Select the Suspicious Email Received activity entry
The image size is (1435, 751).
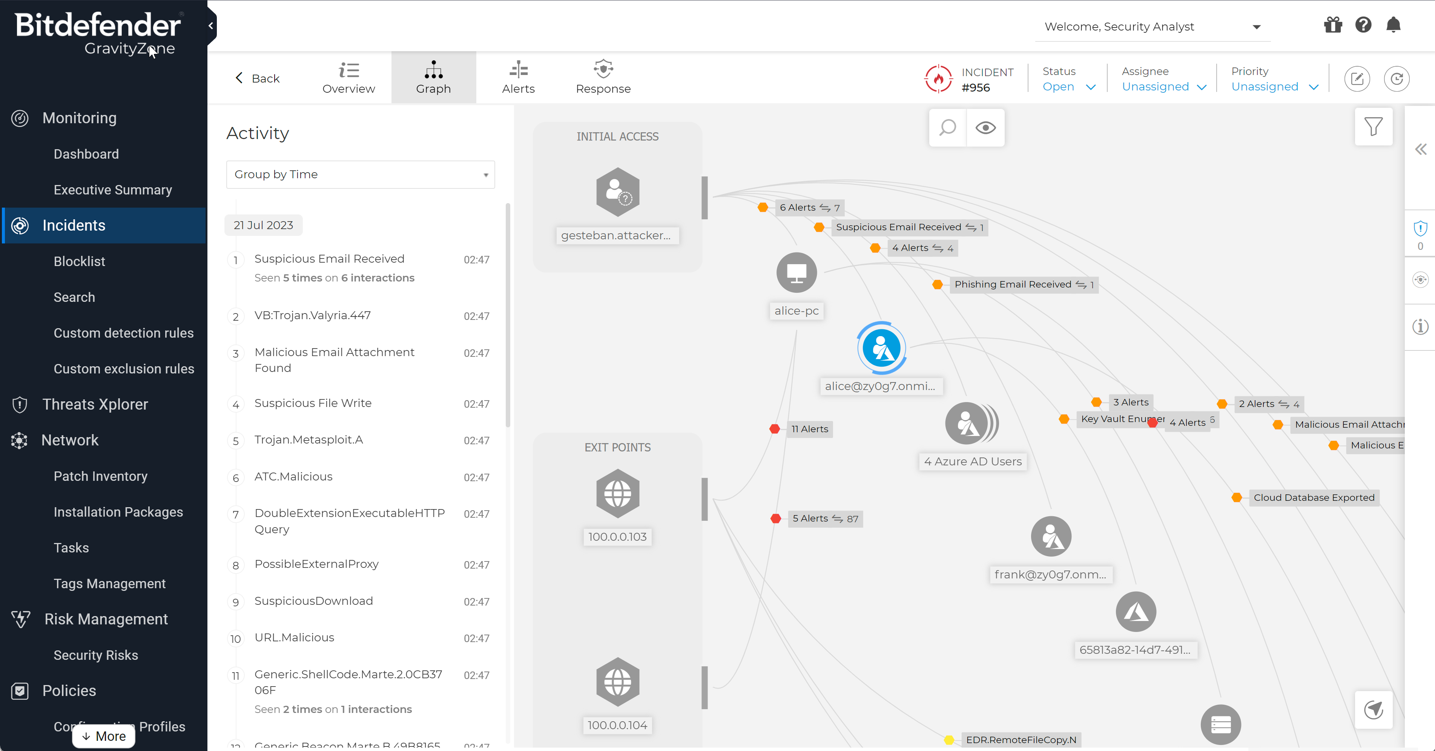359,268
